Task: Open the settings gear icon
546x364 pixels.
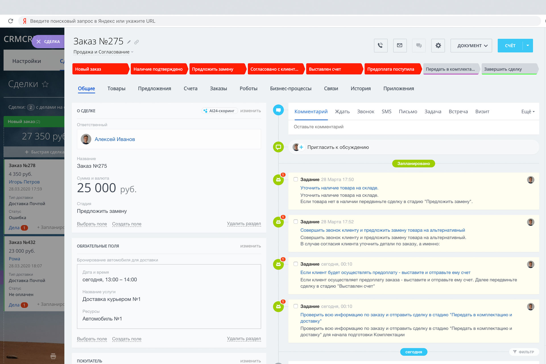Action: coord(438,45)
